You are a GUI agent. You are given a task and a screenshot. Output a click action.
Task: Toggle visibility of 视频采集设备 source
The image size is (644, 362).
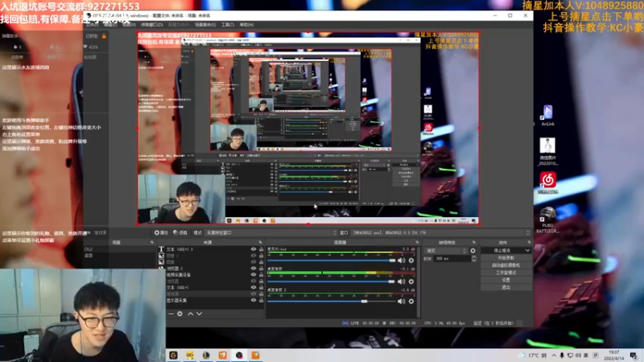pyautogui.click(x=254, y=274)
